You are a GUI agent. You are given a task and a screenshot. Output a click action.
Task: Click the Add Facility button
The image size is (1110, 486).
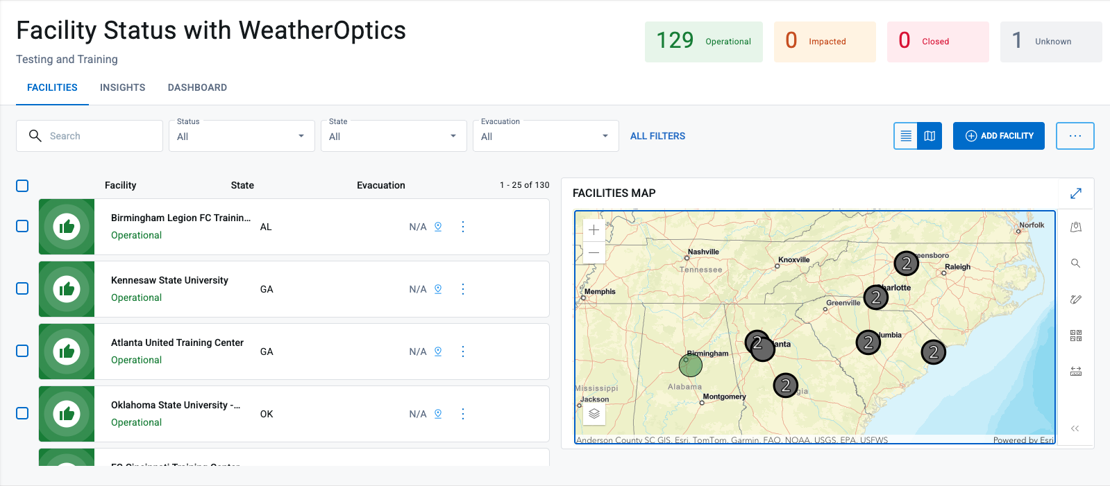click(x=999, y=136)
